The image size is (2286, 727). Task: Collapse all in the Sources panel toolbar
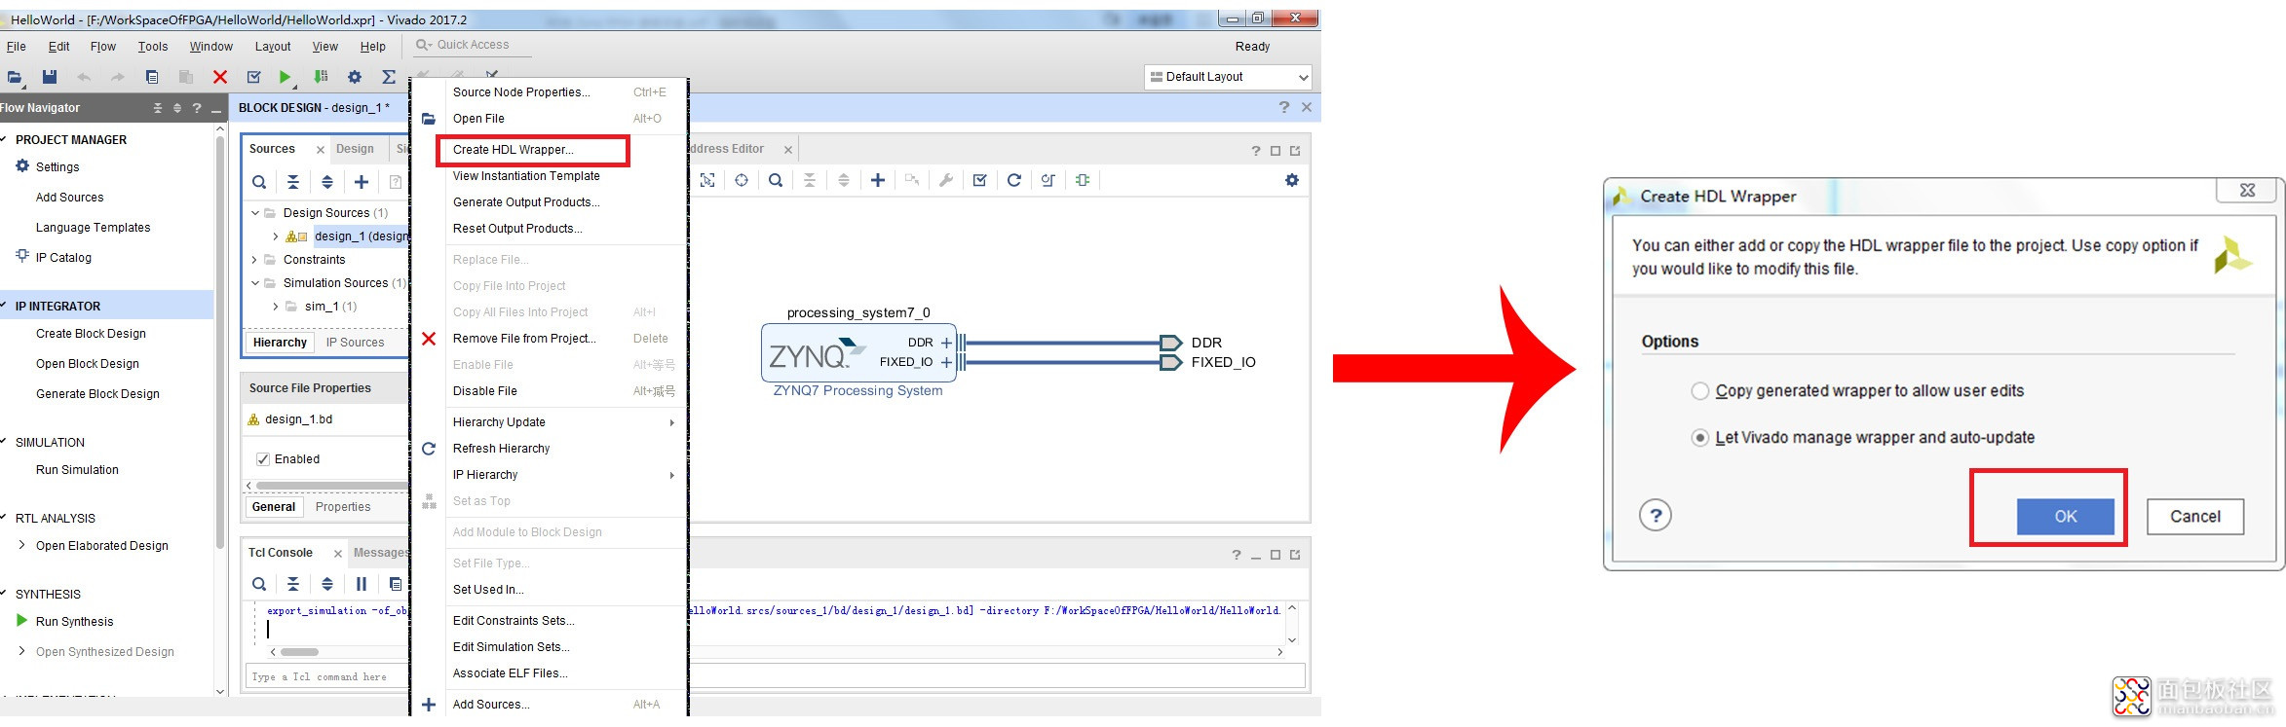click(293, 182)
